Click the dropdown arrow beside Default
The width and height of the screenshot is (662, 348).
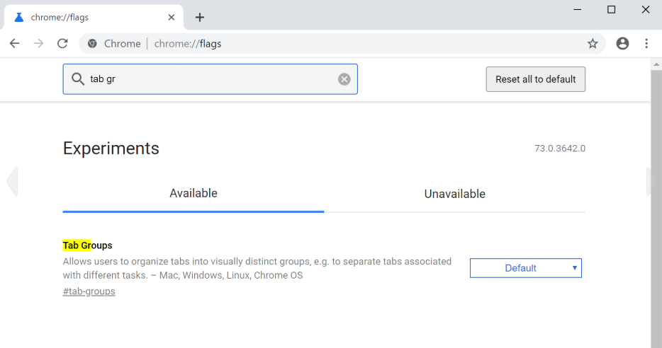[x=575, y=268]
